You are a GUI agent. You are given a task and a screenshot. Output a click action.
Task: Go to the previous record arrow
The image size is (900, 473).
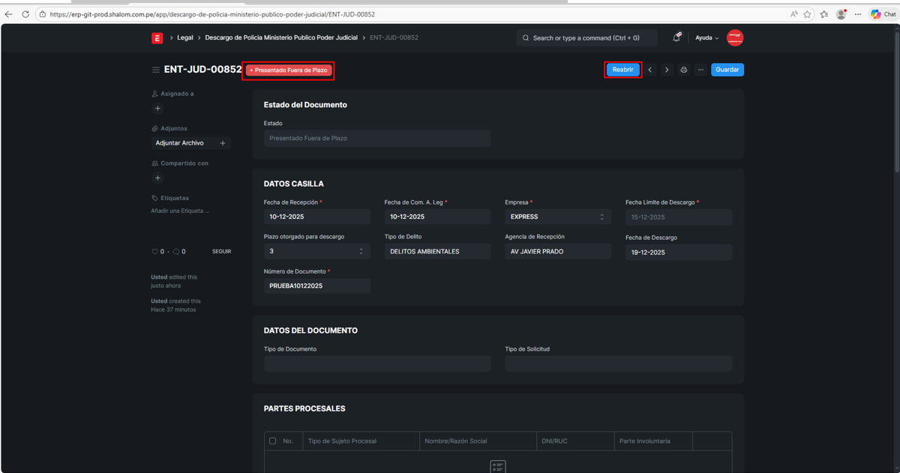650,70
